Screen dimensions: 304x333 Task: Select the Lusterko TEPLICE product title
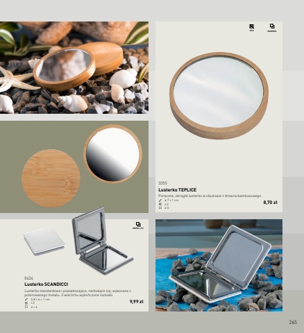pos(178,190)
